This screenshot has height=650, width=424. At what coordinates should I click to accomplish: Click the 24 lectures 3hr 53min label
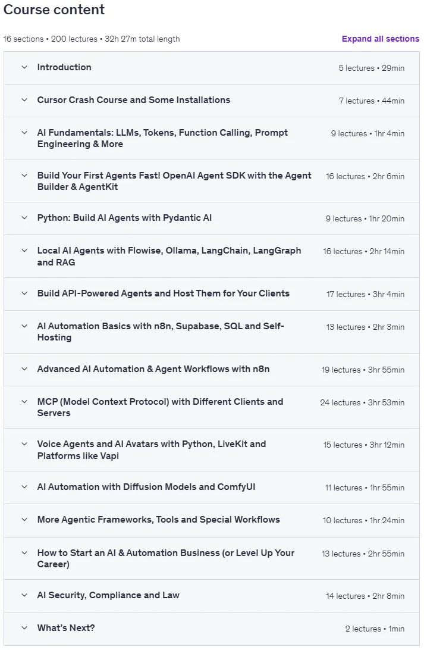pos(362,402)
